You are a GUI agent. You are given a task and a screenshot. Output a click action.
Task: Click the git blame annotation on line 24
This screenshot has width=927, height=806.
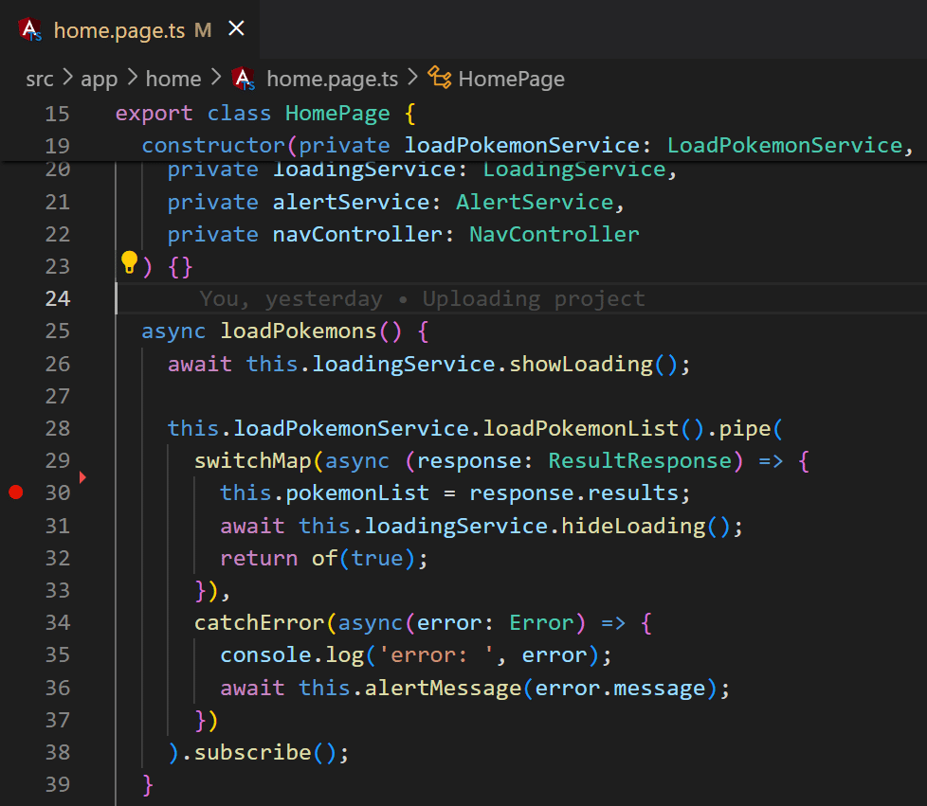pyautogui.click(x=422, y=298)
